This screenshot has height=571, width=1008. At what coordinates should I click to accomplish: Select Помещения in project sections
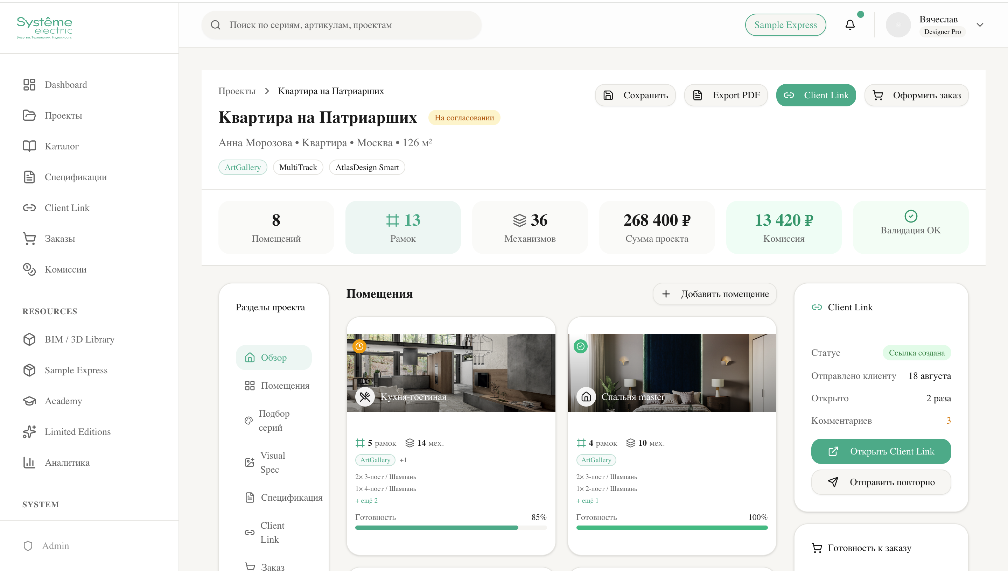(x=273, y=386)
